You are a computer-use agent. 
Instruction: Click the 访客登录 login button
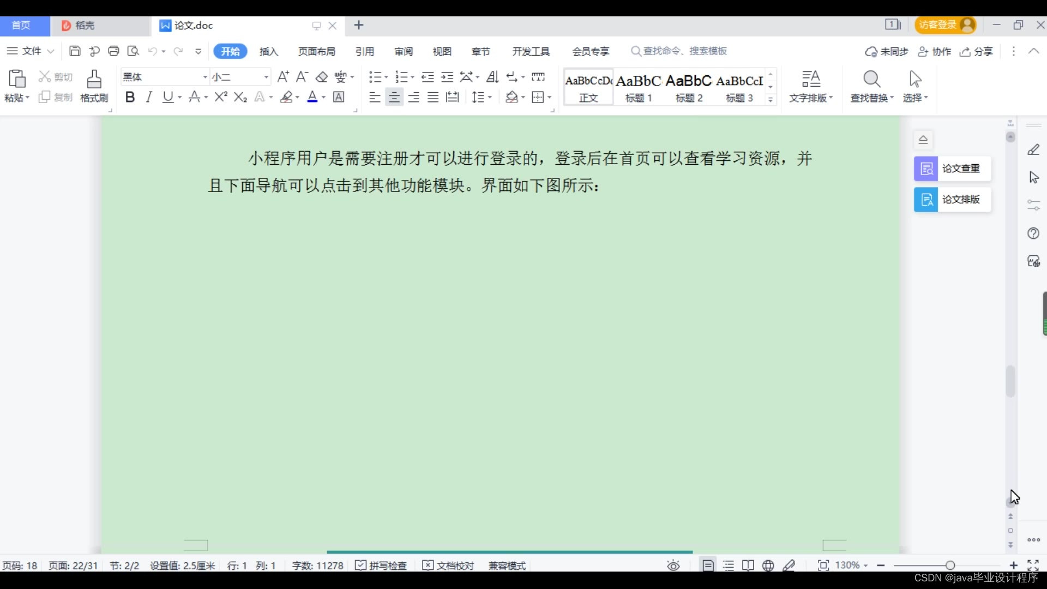944,25
